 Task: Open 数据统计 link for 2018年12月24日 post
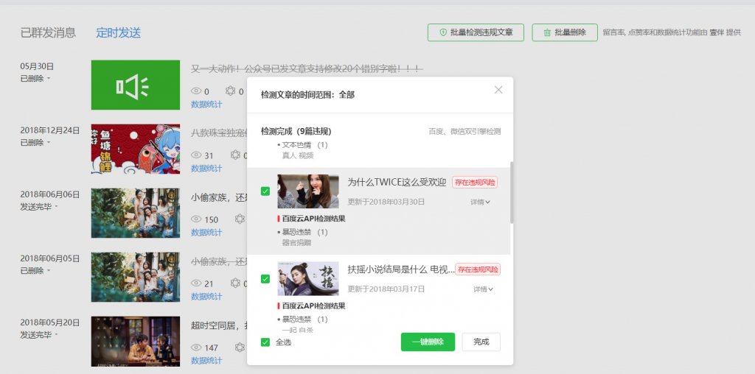(206, 169)
